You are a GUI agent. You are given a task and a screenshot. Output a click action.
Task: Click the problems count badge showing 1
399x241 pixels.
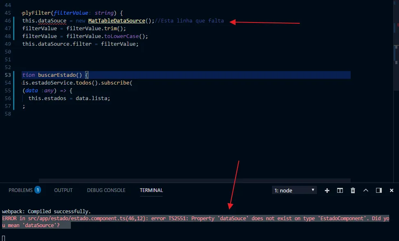point(38,190)
